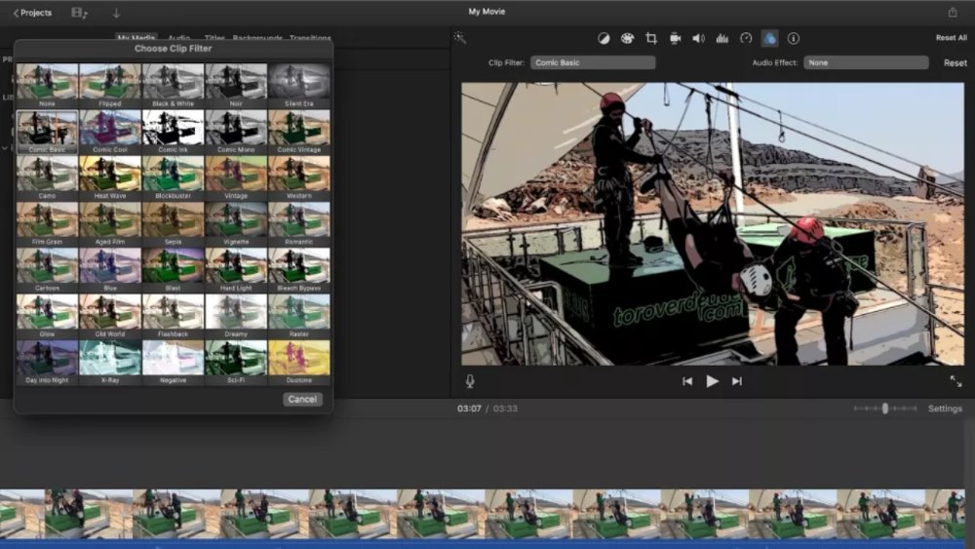Open the Clip Filter Comic Basic field
The image size is (975, 549).
tap(593, 62)
